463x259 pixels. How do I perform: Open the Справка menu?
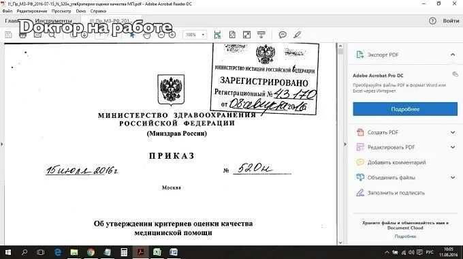pos(98,11)
